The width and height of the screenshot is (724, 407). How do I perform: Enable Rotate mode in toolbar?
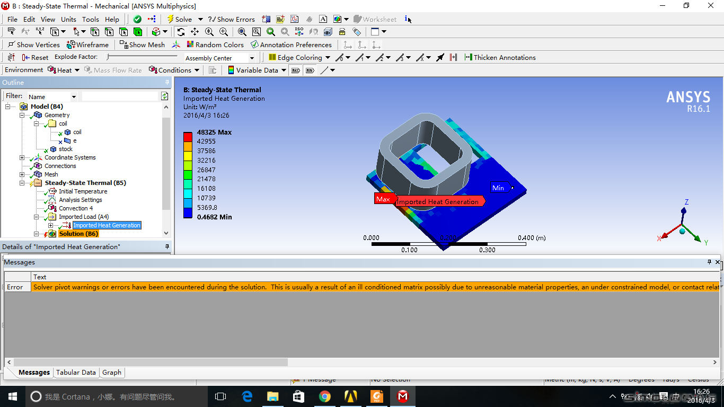click(181, 32)
